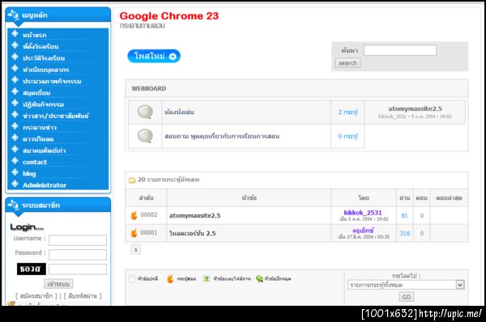Click the diamond bullet beside contact

(15, 161)
